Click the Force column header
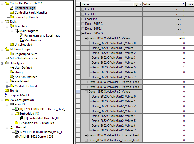Image resolution: width=194 pixels, height=144 pixels. [x=190, y=4]
